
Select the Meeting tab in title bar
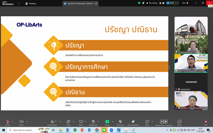pyautogui.click(x=31, y=4)
